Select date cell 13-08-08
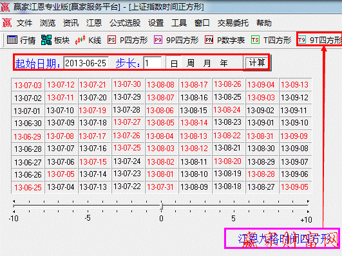The height and width of the screenshot is (256, 342). click(x=161, y=85)
